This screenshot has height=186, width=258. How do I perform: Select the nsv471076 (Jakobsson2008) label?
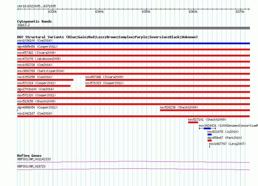[x=39, y=59]
